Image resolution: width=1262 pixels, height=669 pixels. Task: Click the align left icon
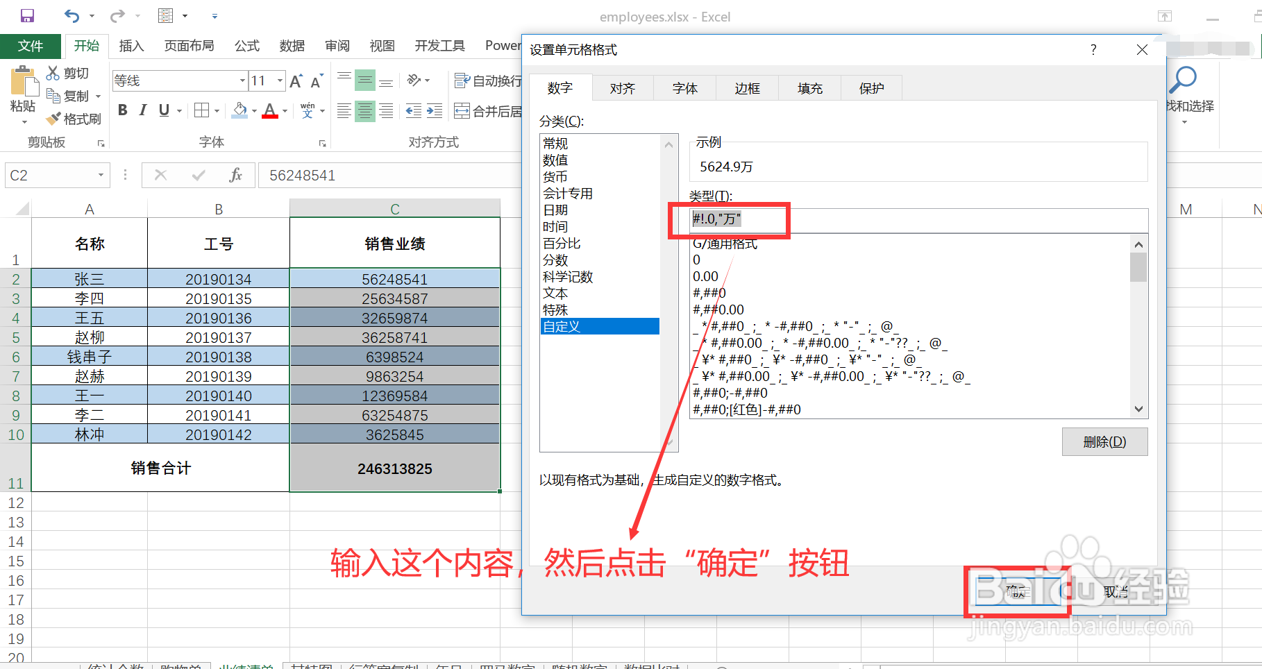coord(344,111)
